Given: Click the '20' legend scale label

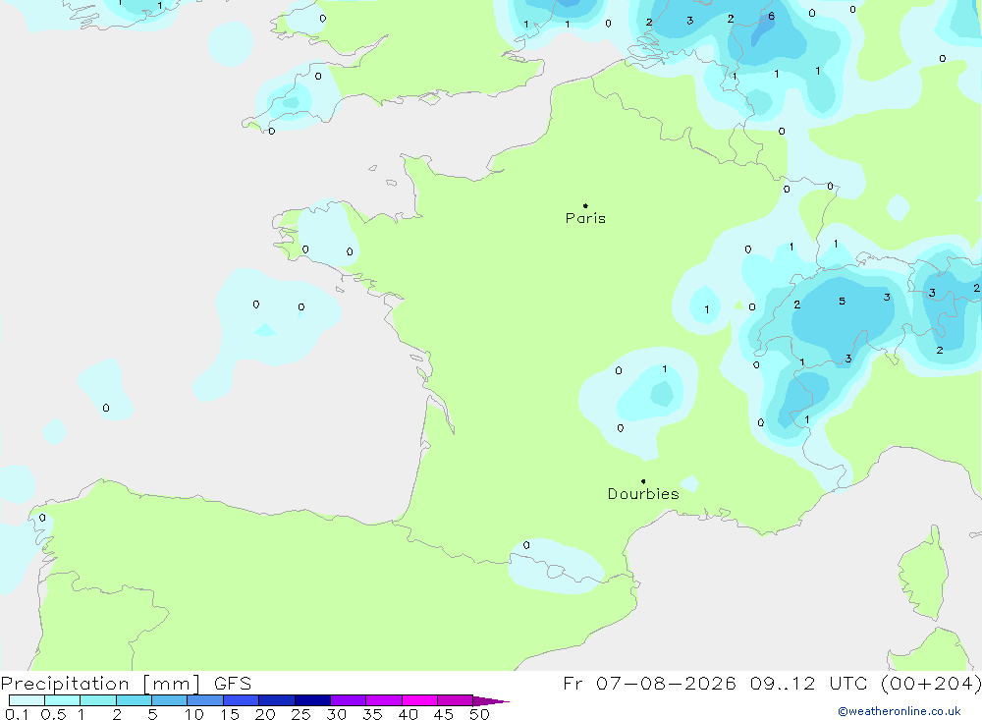Looking at the screenshot, I should coord(265,714).
